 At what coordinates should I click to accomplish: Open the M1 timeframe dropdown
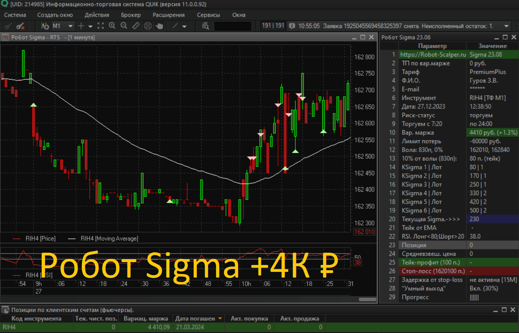71,26
